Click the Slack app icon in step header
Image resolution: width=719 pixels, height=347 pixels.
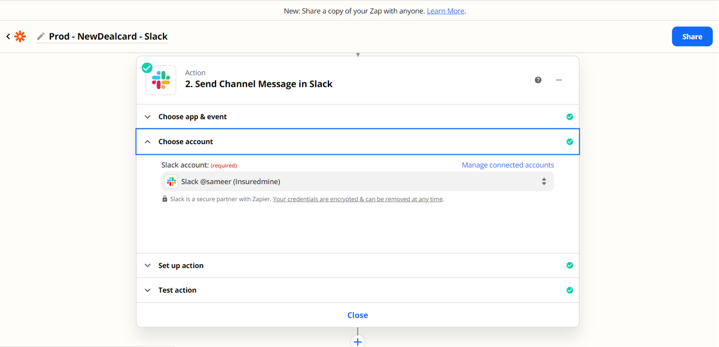[x=161, y=81]
